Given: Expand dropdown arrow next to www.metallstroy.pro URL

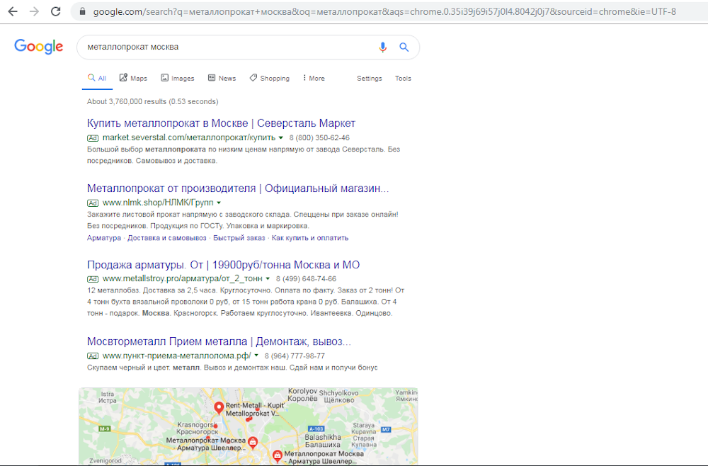Looking at the screenshot, I should [x=268, y=278].
